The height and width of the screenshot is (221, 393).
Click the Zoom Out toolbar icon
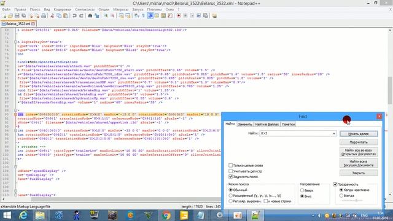point(112,16)
